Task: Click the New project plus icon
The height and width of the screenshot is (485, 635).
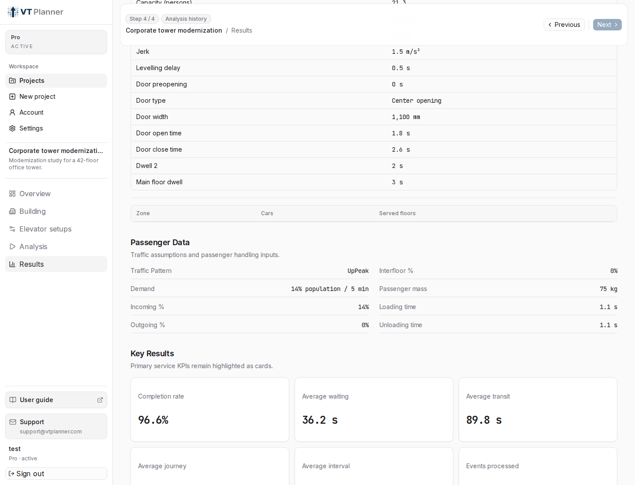Action: [12, 97]
